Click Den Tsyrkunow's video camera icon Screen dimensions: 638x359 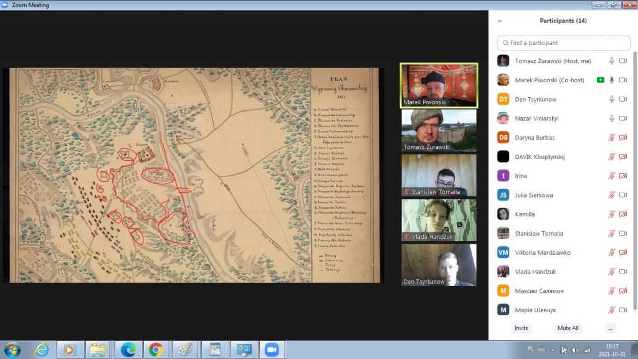(x=622, y=99)
